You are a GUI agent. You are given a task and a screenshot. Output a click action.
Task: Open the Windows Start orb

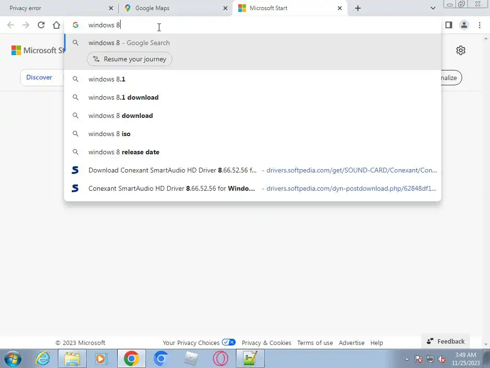[13, 358]
